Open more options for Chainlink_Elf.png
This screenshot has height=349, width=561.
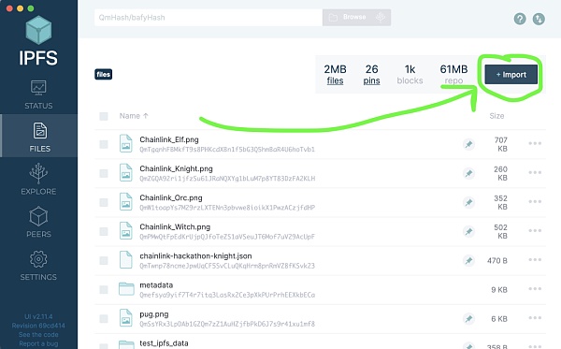point(535,143)
